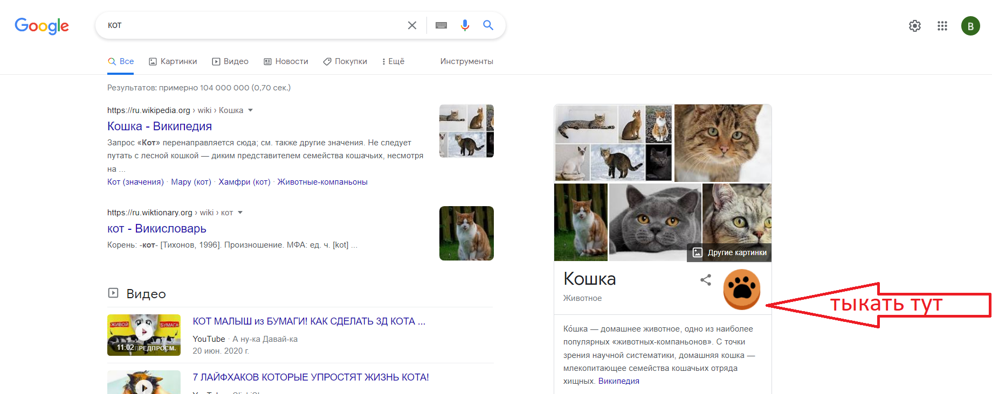Open the large tabby cat face image

[x=723, y=143]
